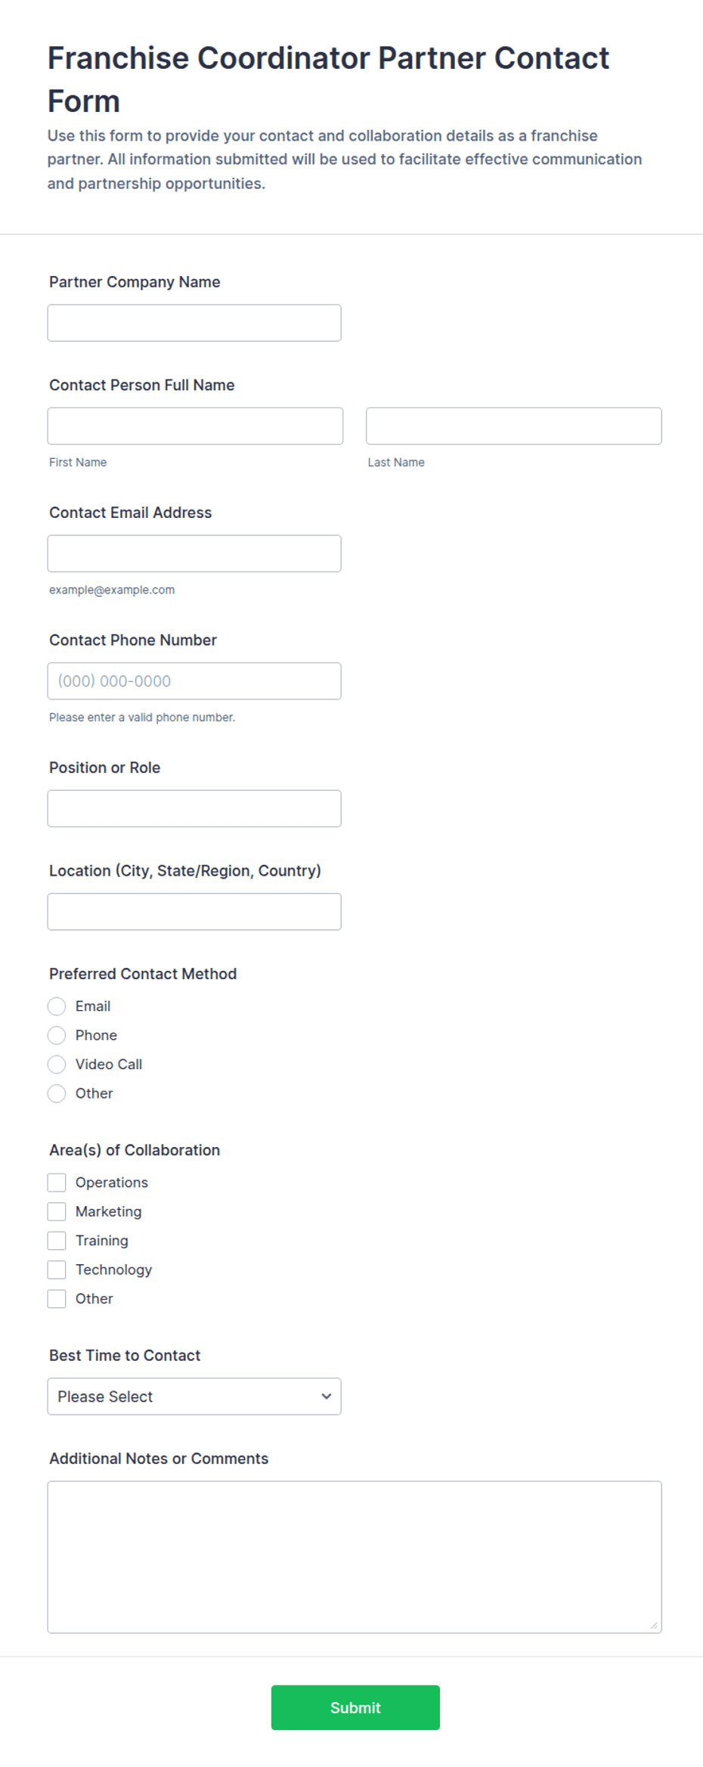This screenshot has width=703, height=1767.
Task: Select the Contact Email Address field
Action: coord(194,553)
